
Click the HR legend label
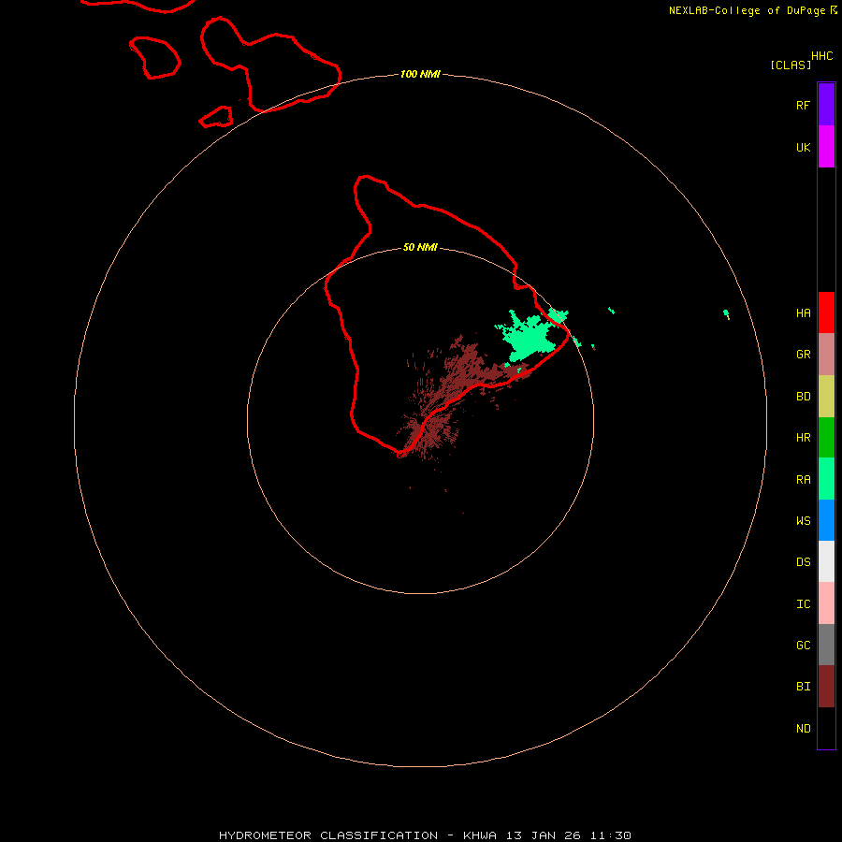(803, 438)
